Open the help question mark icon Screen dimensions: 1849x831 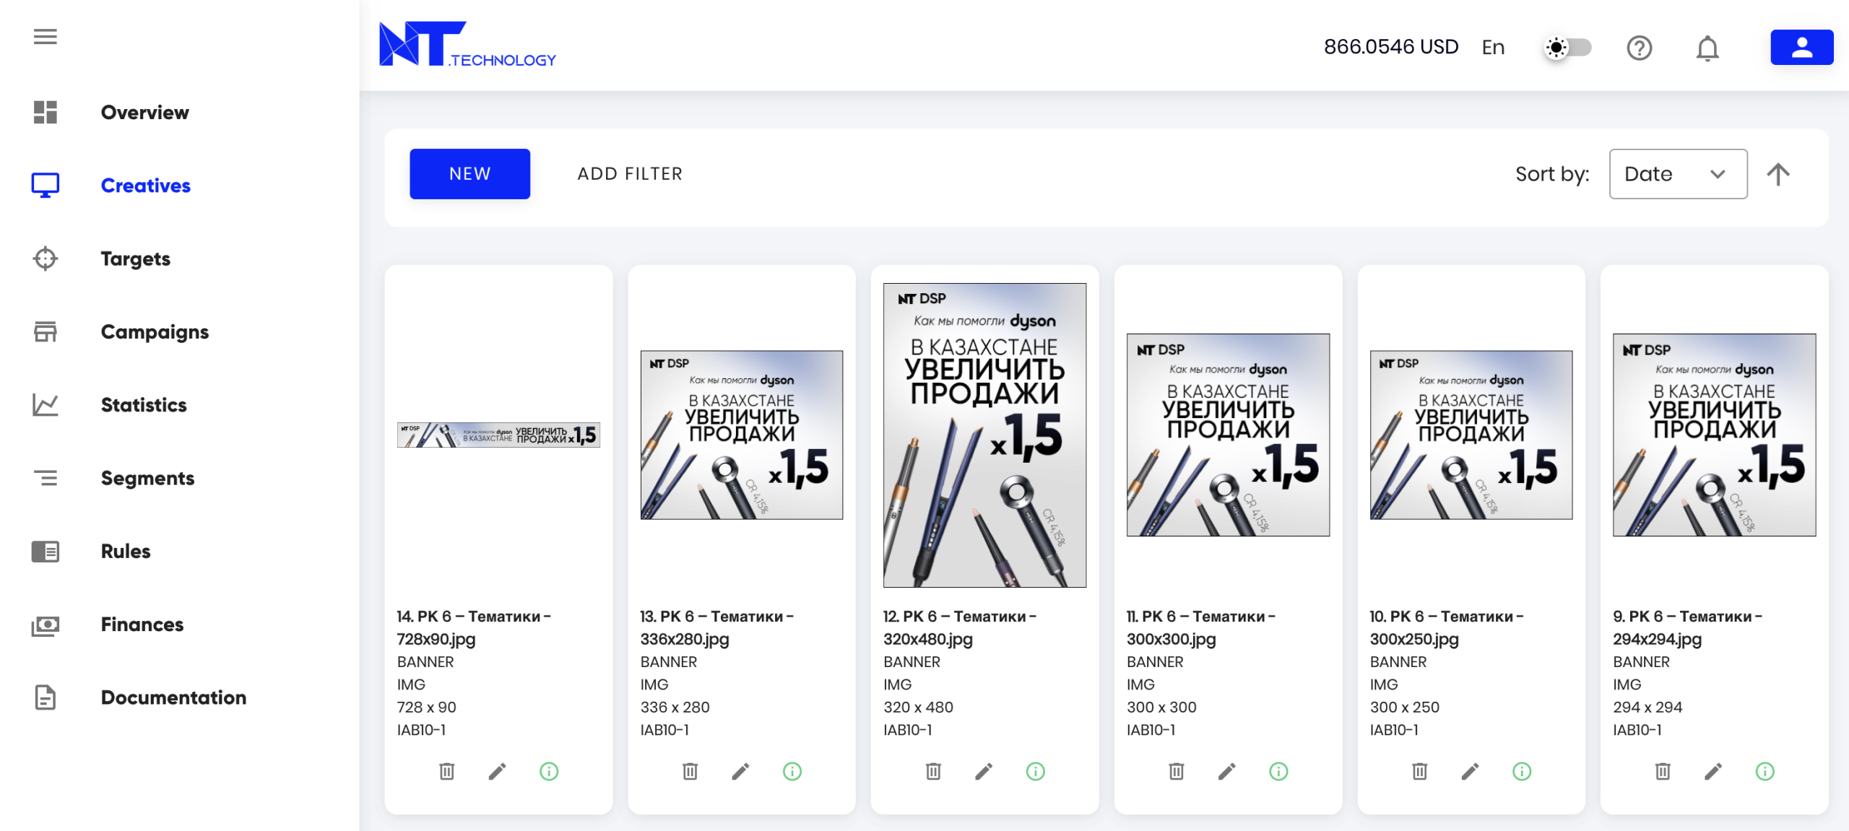coord(1639,48)
